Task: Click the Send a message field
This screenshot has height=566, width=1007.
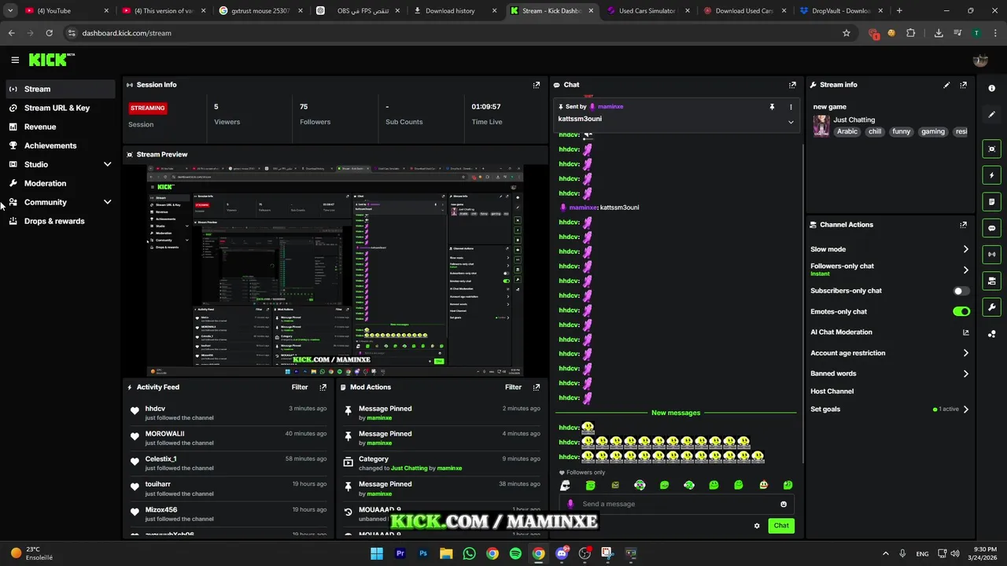Action: point(677,504)
